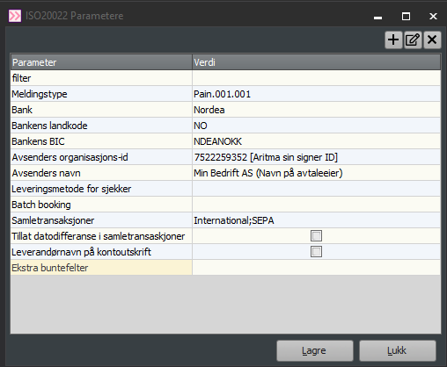Select the Pain.001.001 value cell
The image size is (447, 367).
317,94
